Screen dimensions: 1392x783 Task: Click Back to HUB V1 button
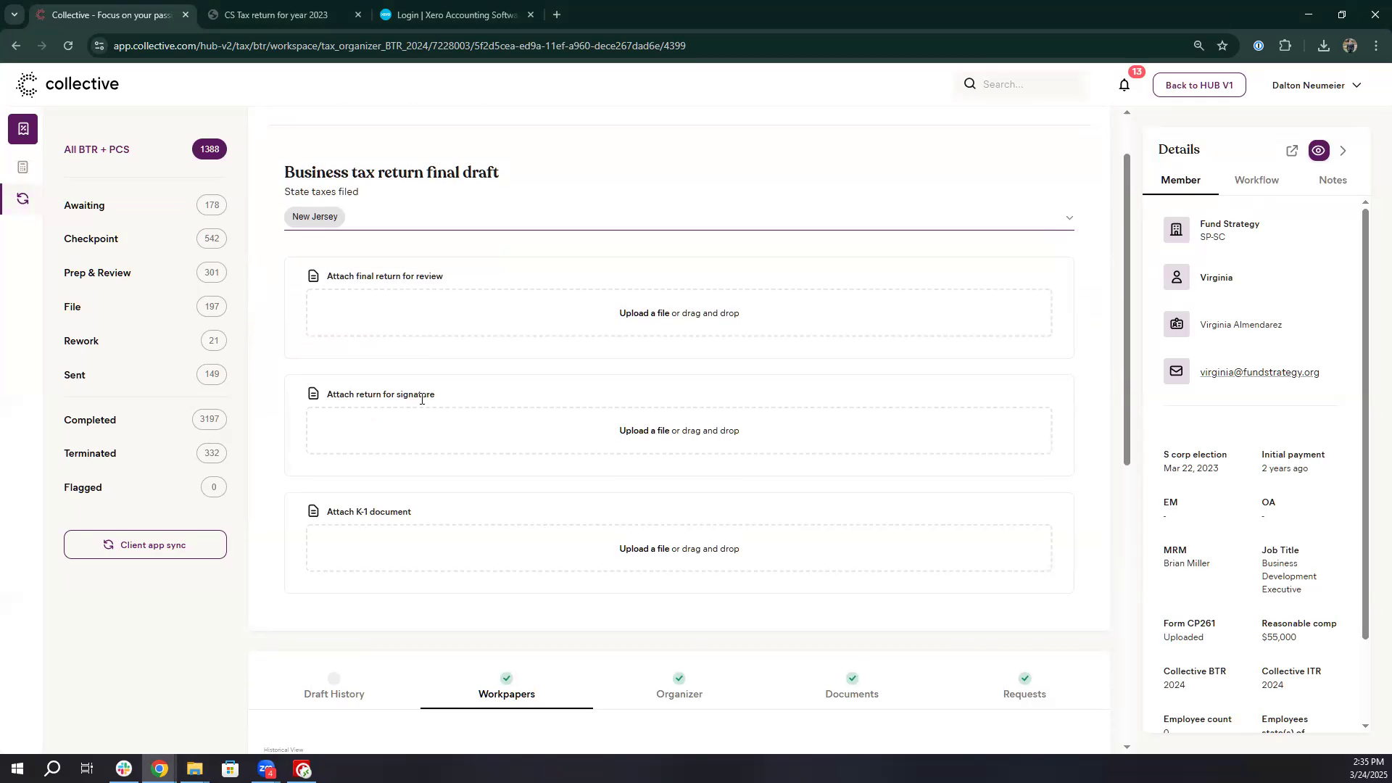coord(1198,85)
